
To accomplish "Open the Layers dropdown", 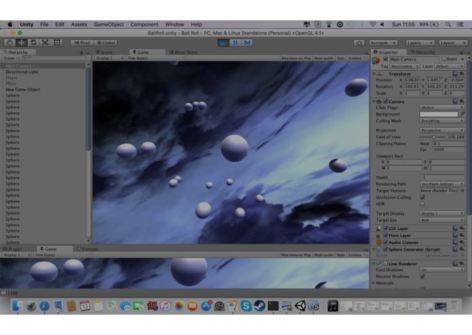I will tap(420, 43).
